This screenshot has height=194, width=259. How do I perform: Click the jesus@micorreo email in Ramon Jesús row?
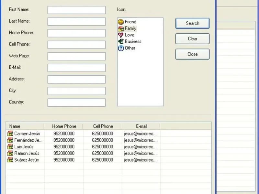pos(141,153)
